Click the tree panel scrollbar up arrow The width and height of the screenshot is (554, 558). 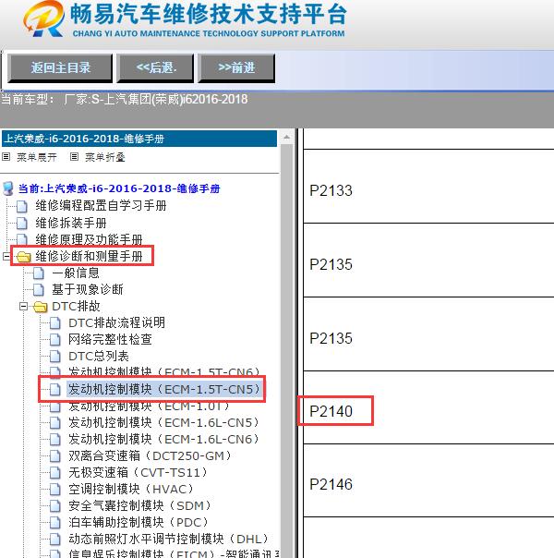click(286, 138)
